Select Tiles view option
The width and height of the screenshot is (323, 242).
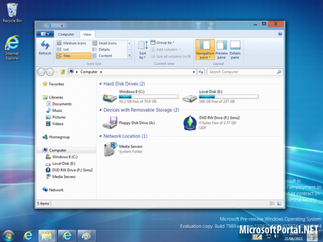[x=74, y=56]
